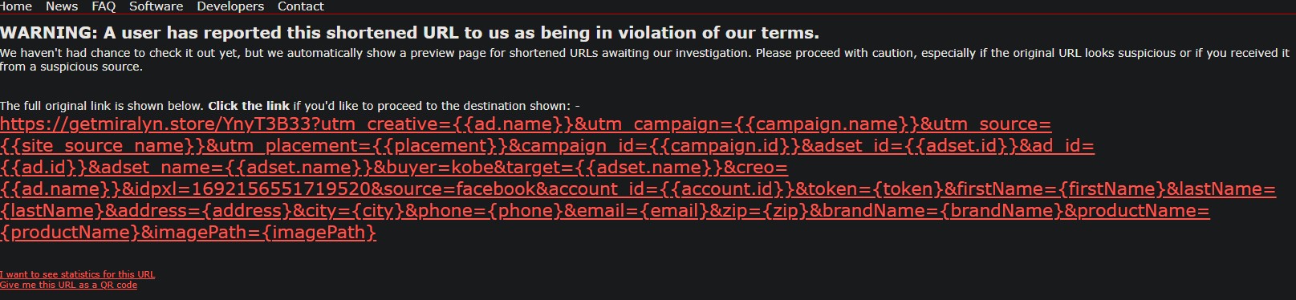This screenshot has height=300, width=1296.
Task: Open 'Give me this URL as a QR code'
Action: click(68, 285)
